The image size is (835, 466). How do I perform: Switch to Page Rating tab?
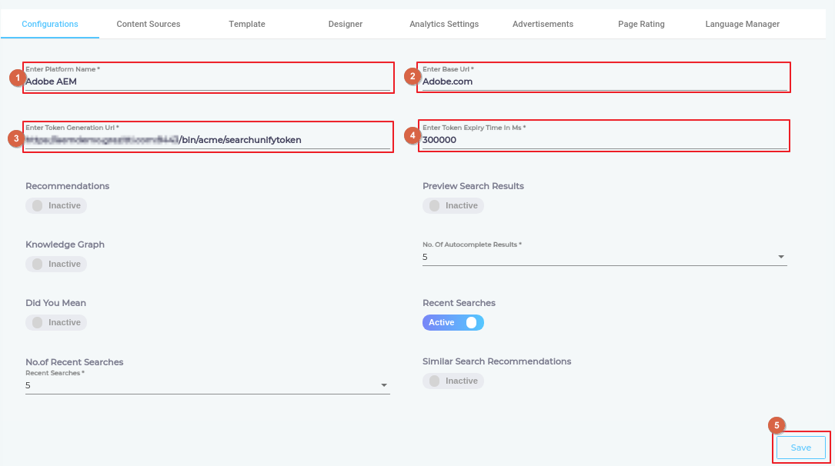[x=641, y=24]
